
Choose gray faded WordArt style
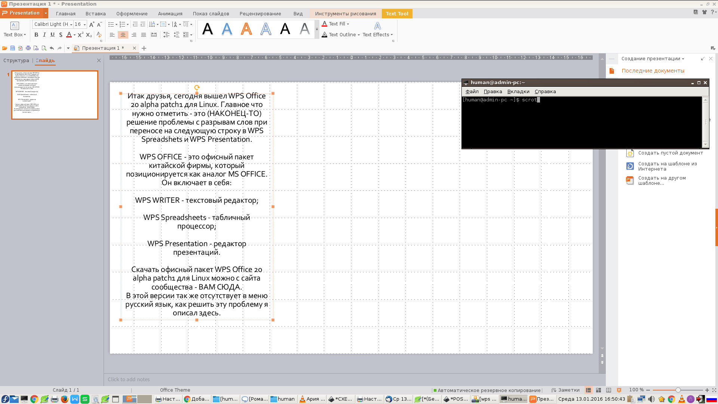pos(305,29)
